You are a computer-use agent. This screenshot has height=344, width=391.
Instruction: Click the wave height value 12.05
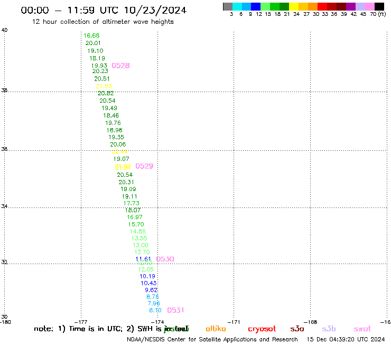(x=146, y=269)
